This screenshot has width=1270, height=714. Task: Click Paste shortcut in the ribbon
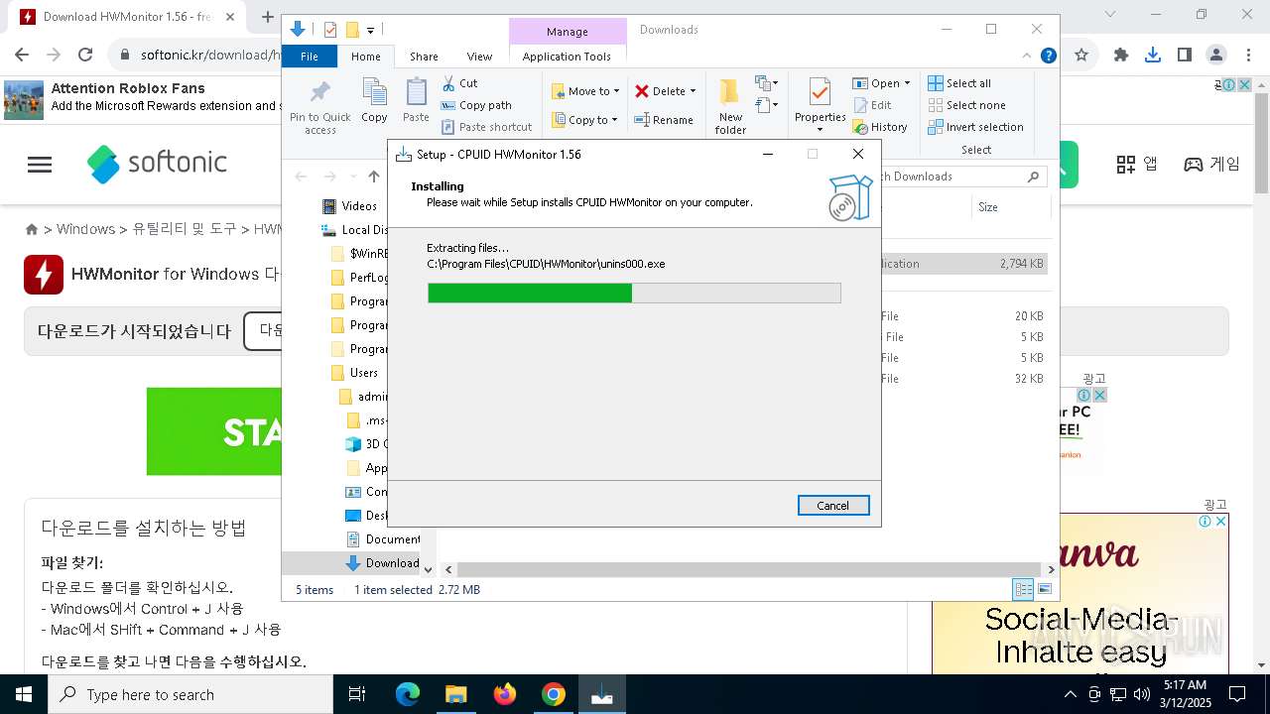[x=487, y=127]
